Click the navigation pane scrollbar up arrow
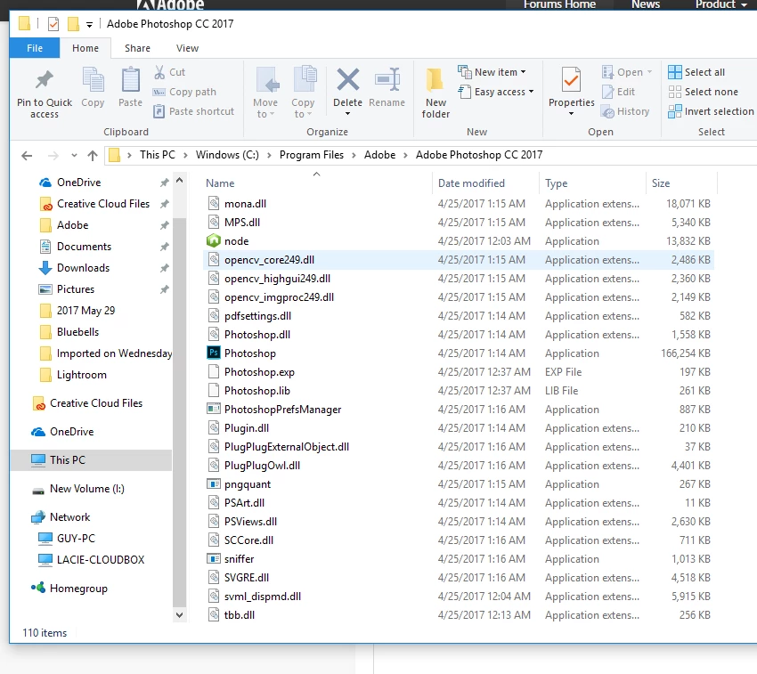The height and width of the screenshot is (674, 757). [180, 181]
